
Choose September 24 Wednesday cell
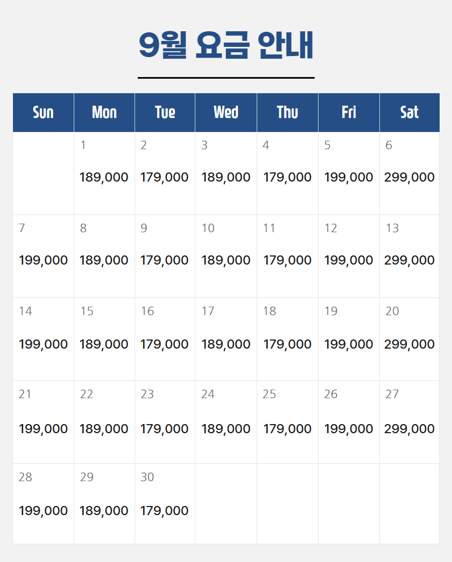226,422
